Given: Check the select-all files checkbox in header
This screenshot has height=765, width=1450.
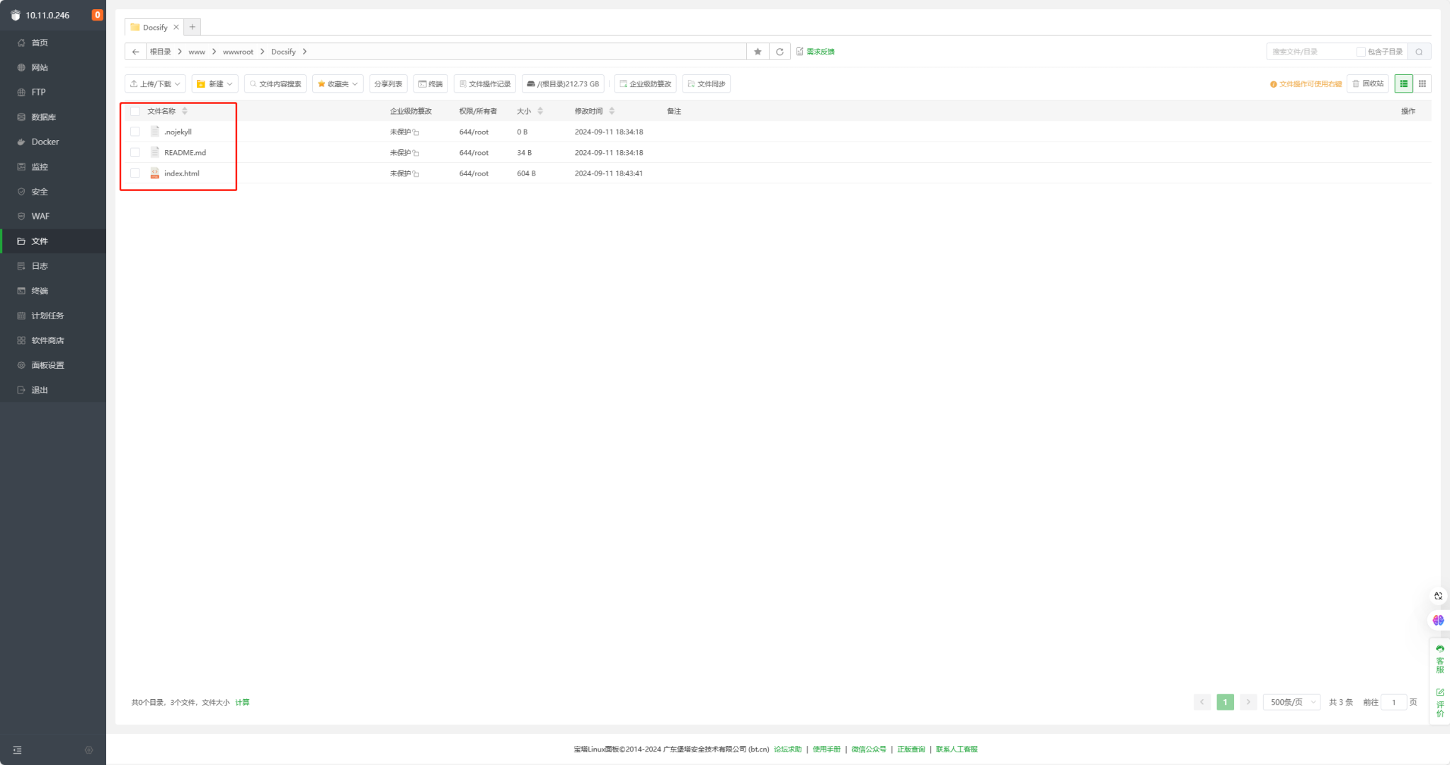Looking at the screenshot, I should point(135,111).
